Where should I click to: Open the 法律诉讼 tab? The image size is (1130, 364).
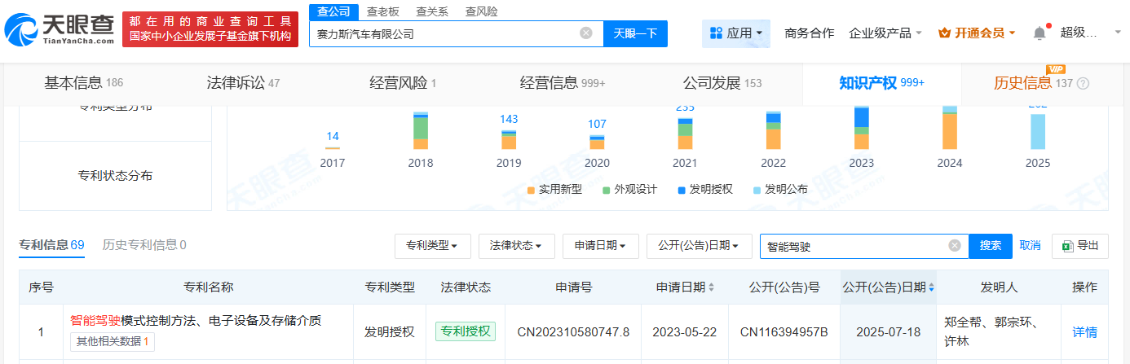click(243, 83)
